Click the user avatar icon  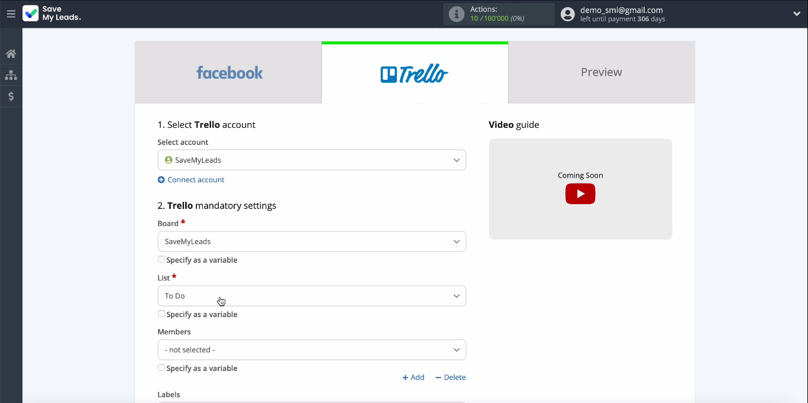[x=568, y=14]
